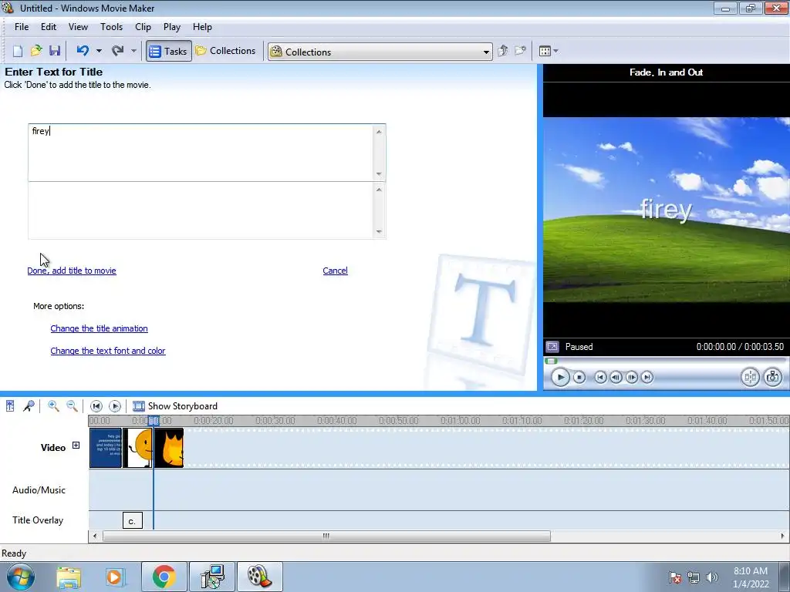
Task: Click up arrow of second text box scrollbar
Action: (x=379, y=190)
